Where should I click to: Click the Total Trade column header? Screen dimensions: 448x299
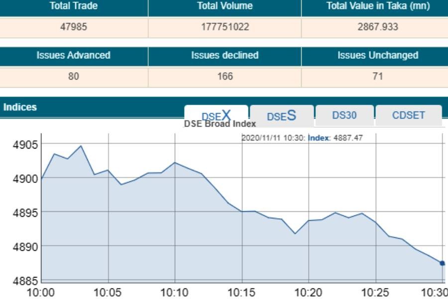pyautogui.click(x=74, y=6)
